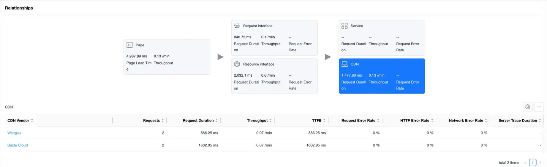Sort by Network Error Rate column

click(x=486, y=121)
